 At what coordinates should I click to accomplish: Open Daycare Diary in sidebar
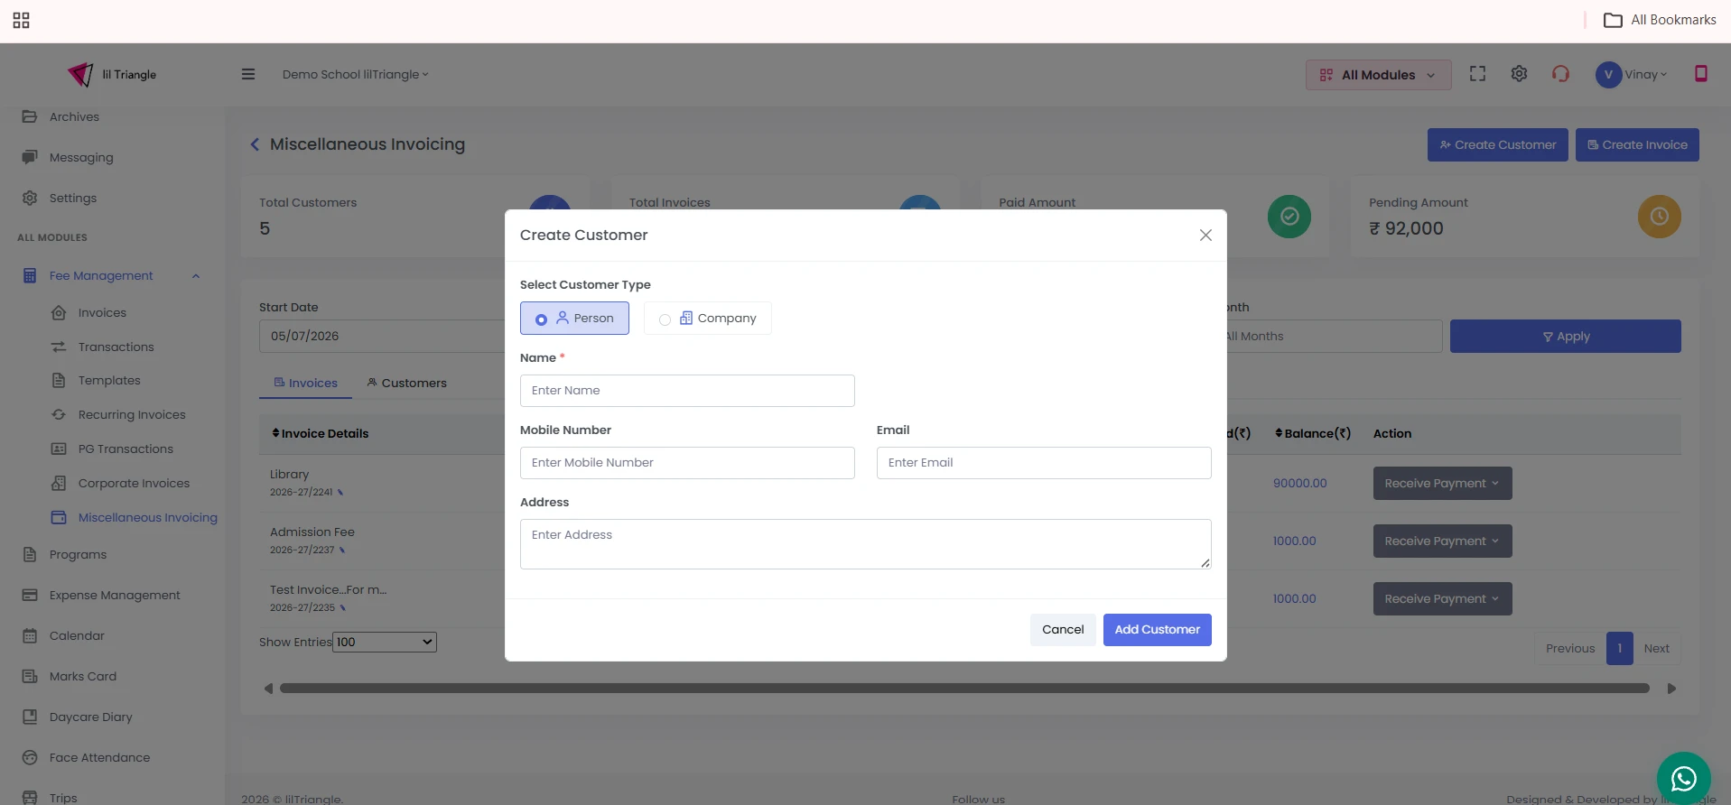pos(90,717)
